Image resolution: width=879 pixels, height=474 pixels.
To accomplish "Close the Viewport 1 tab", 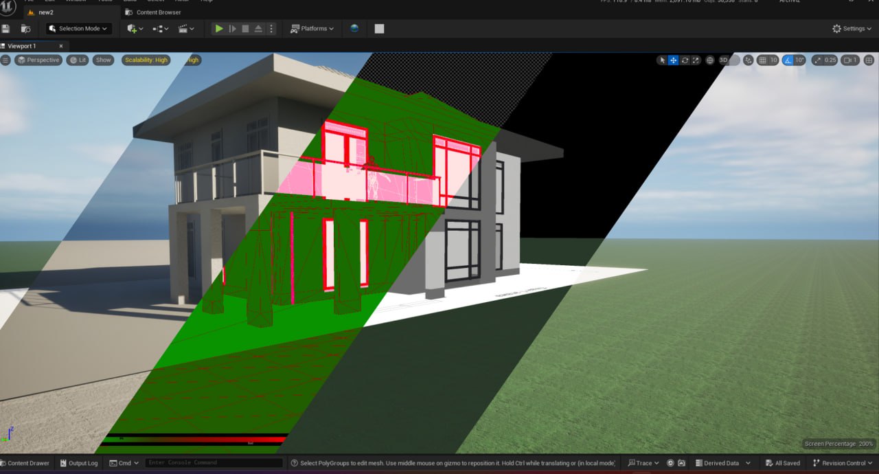I will [x=60, y=46].
